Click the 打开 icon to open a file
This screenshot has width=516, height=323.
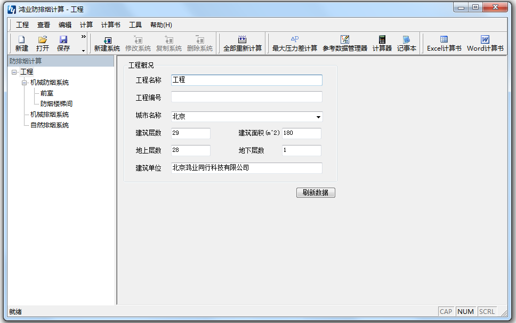(42, 43)
